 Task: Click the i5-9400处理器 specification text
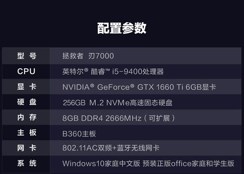pos(138,71)
